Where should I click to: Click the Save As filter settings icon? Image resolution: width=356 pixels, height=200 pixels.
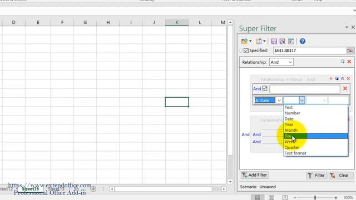point(283,41)
